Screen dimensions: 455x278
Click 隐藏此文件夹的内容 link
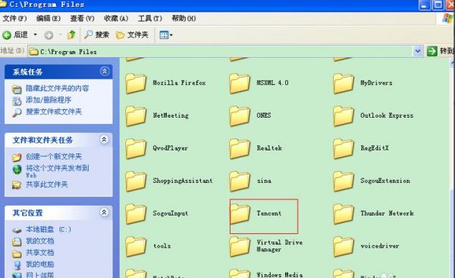tap(57, 88)
